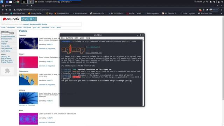The image size is (224, 126).
Task: Click the display tray icon beside the clock
Action: click(204, 2)
